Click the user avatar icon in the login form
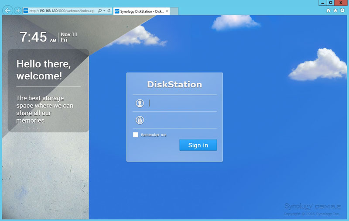This screenshot has width=349, height=221. pyautogui.click(x=140, y=103)
